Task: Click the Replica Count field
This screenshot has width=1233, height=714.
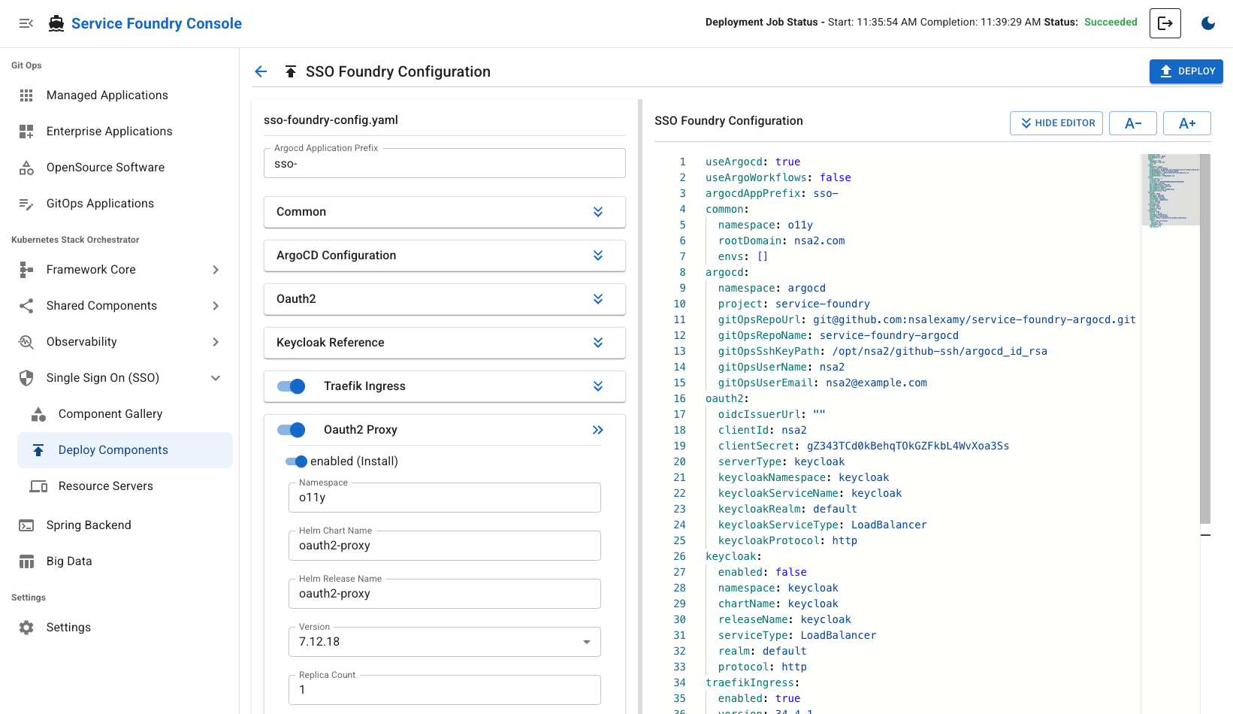Action: (445, 690)
